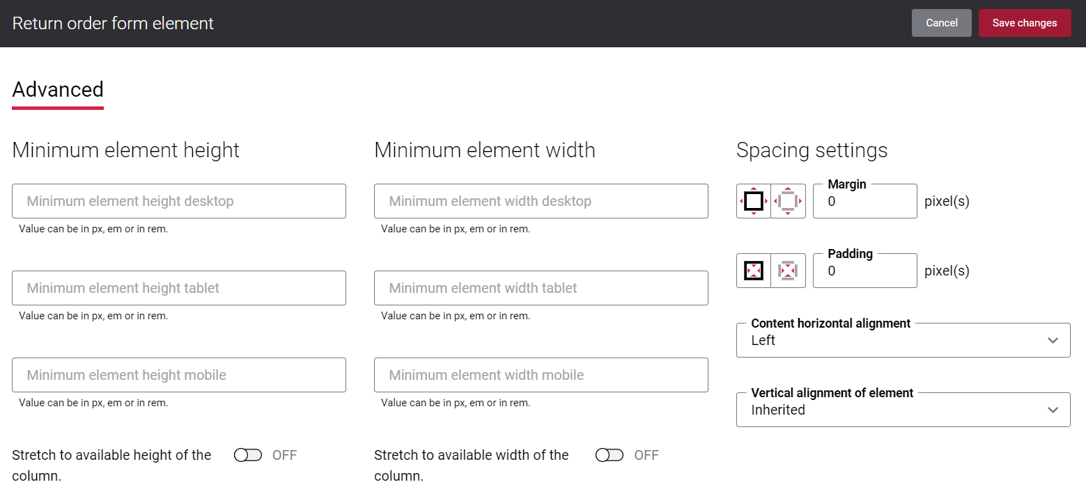The height and width of the screenshot is (496, 1086).
Task: Click the Minimum element width desktop field
Action: click(541, 201)
